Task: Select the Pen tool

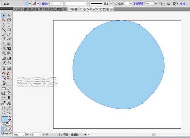Action: 4,25
